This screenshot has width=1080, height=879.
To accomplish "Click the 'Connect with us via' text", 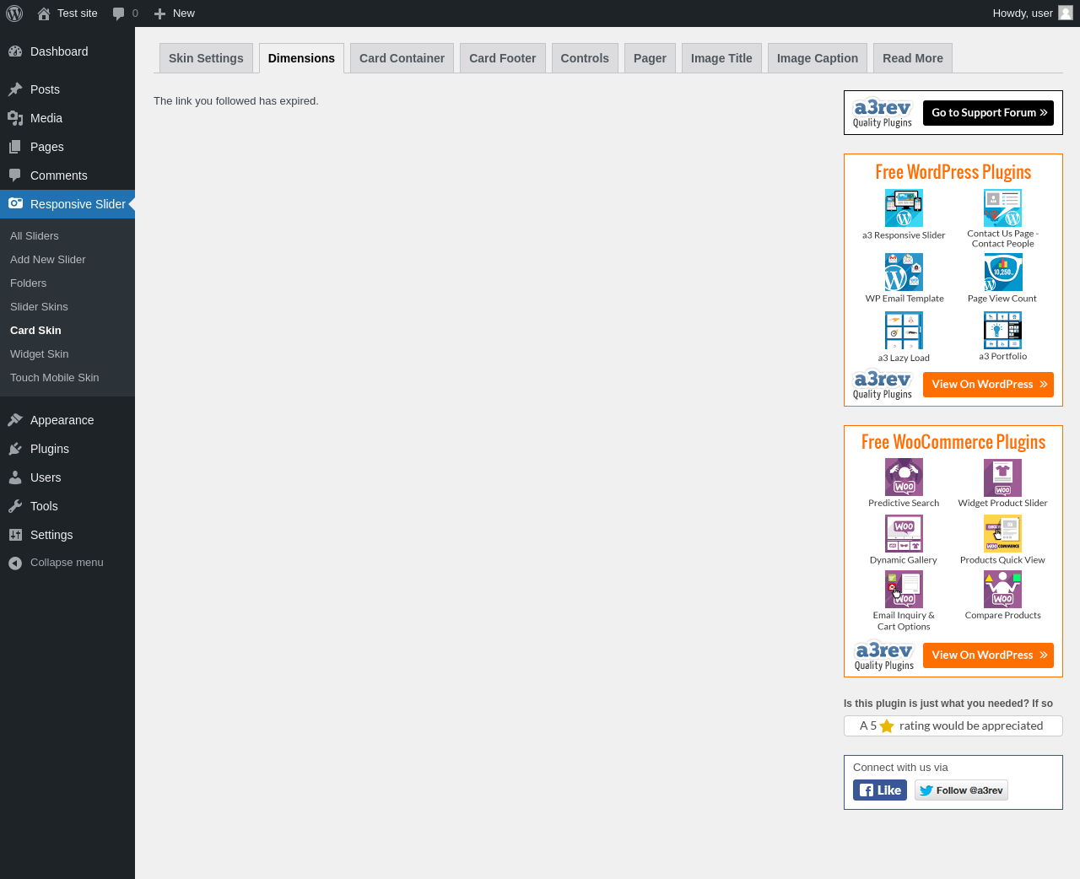I will point(900,768).
